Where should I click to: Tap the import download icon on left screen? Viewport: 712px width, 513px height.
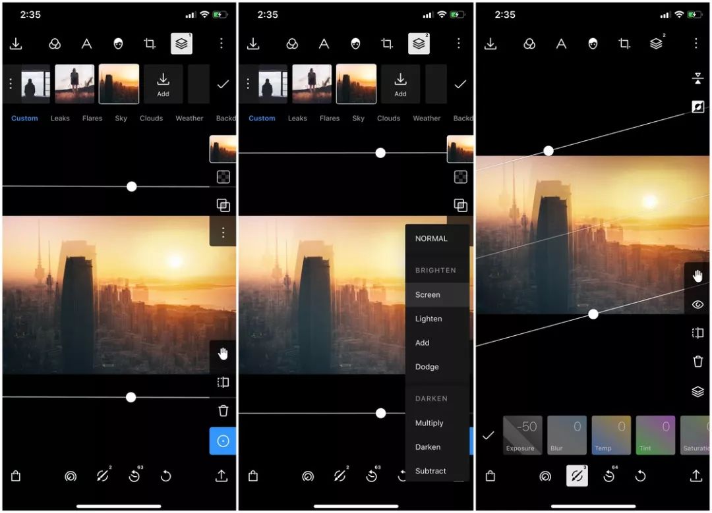[16, 43]
